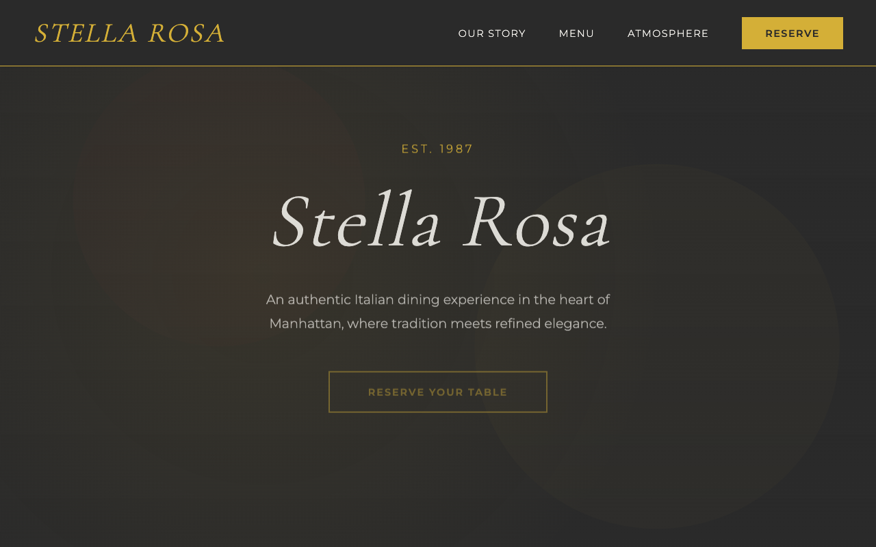
Task: Click the Manhattan dining tagline text
Action: pos(437,310)
